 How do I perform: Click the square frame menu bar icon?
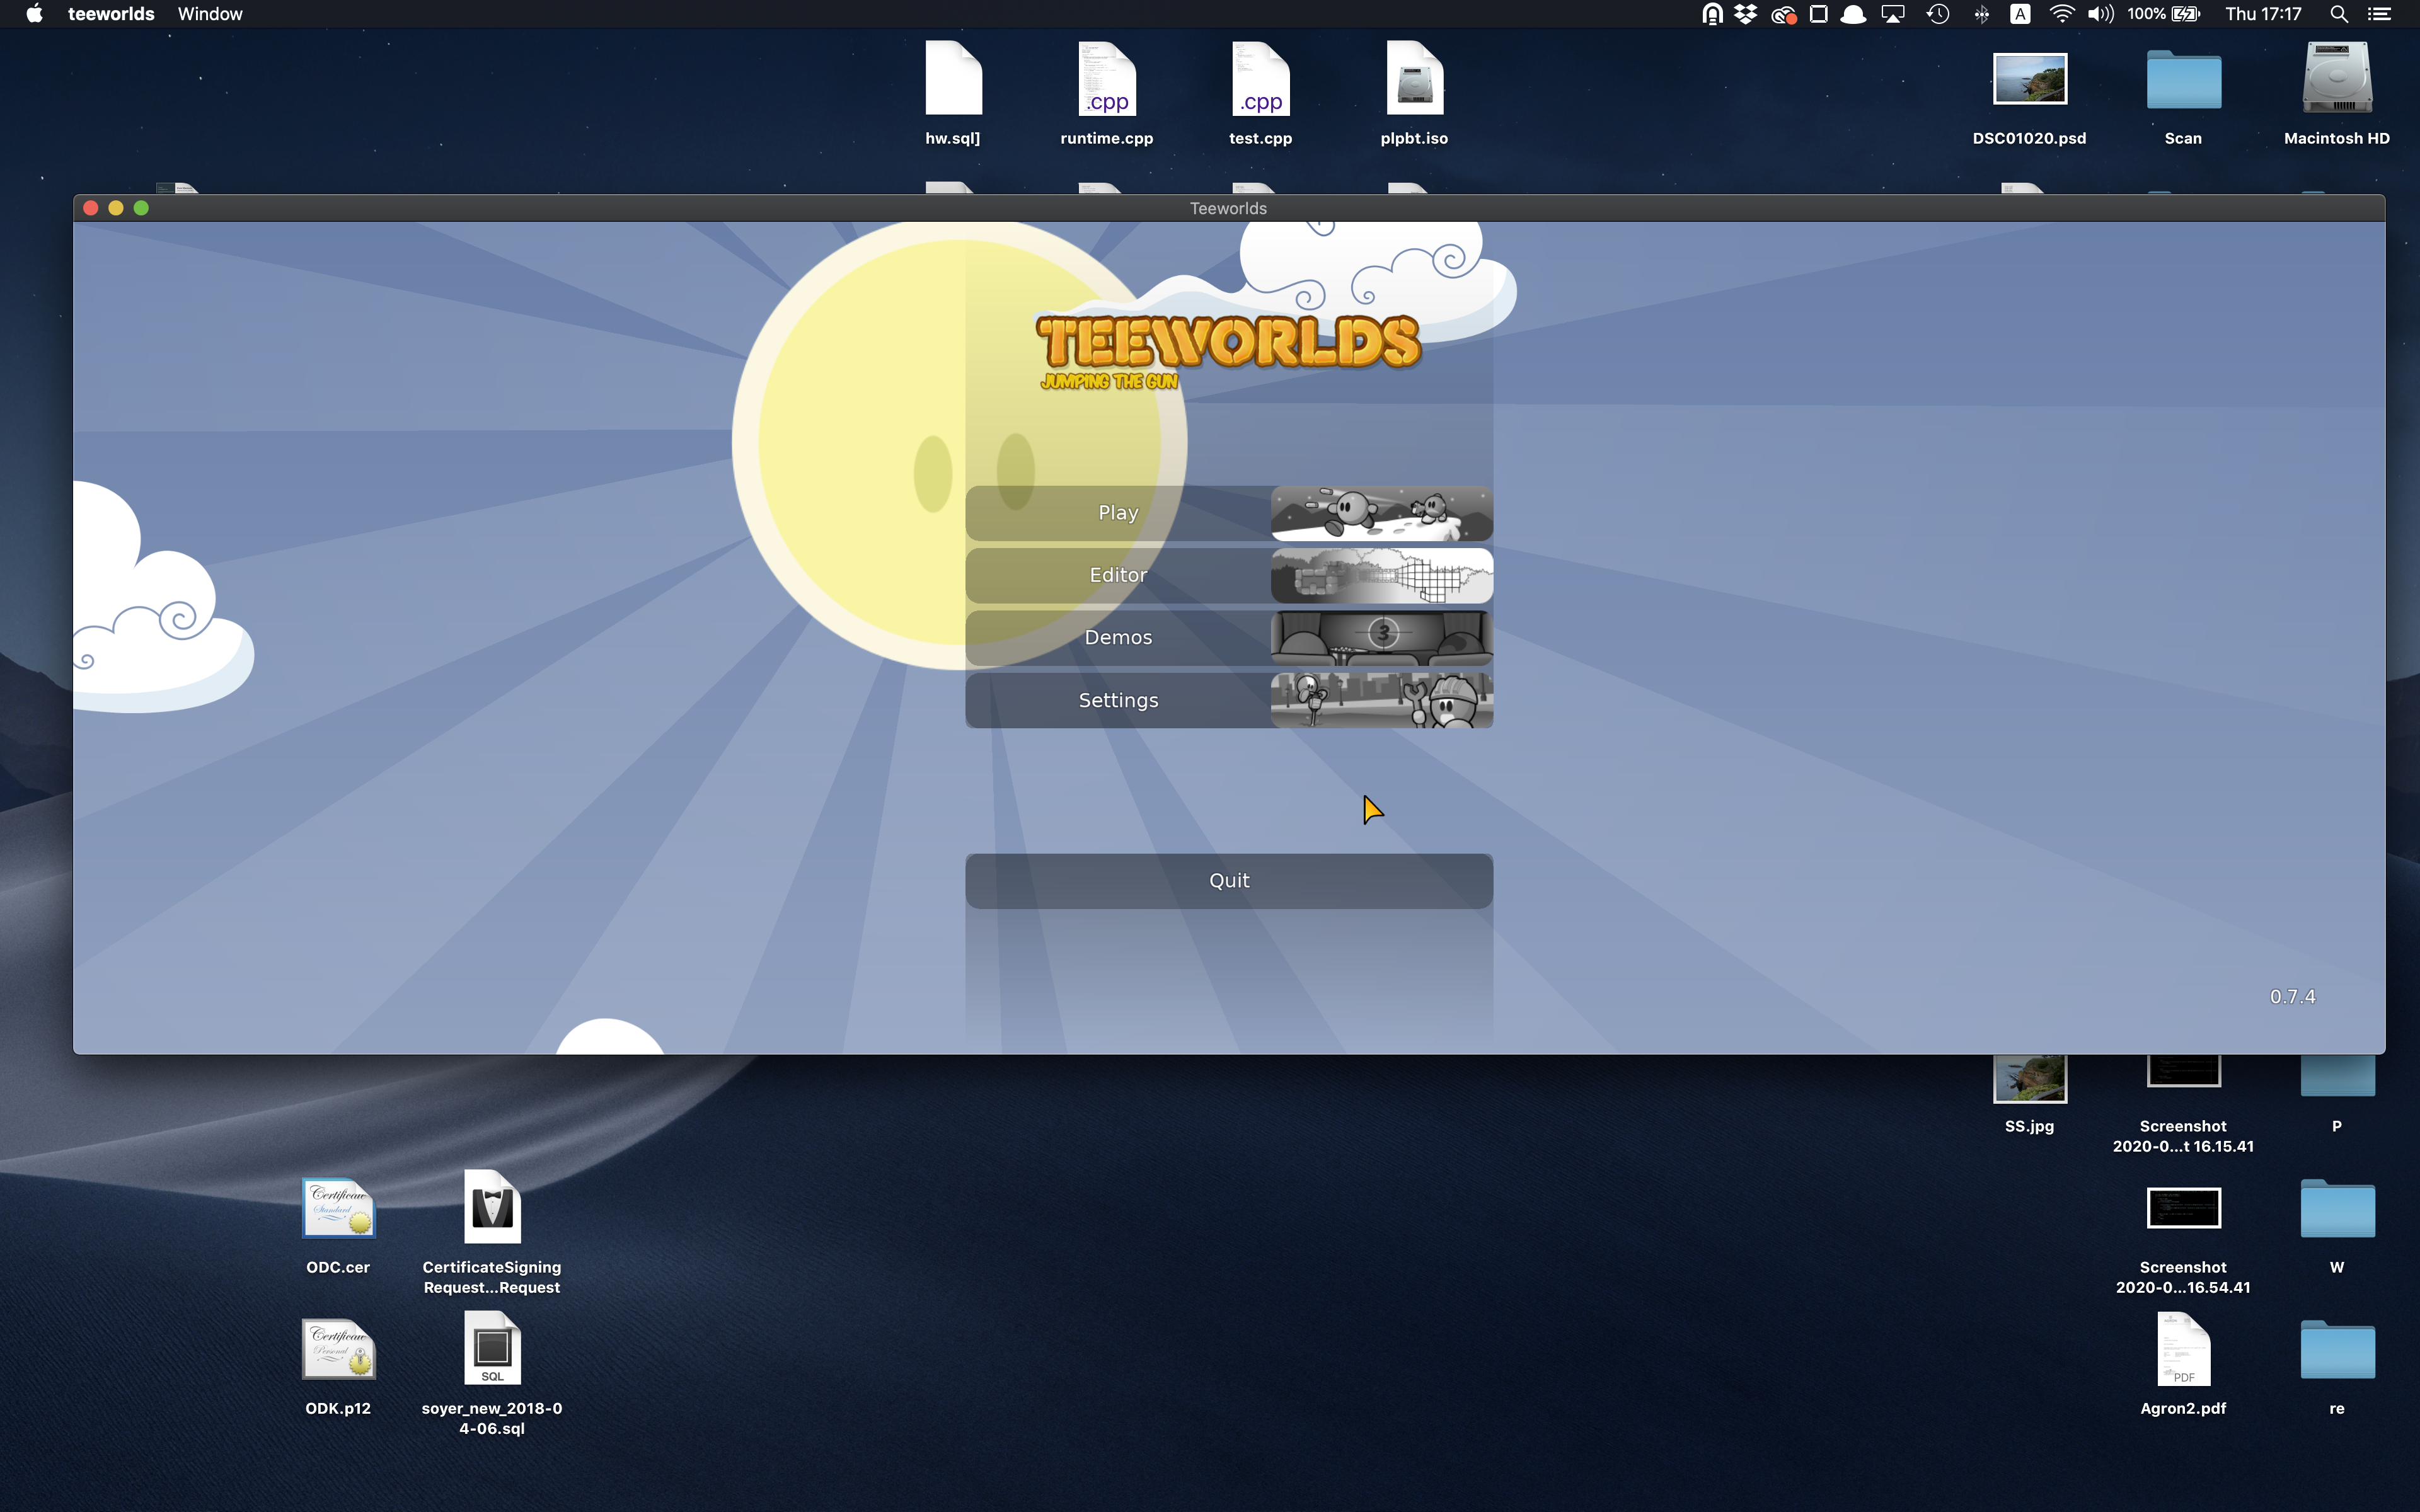coord(1819,14)
